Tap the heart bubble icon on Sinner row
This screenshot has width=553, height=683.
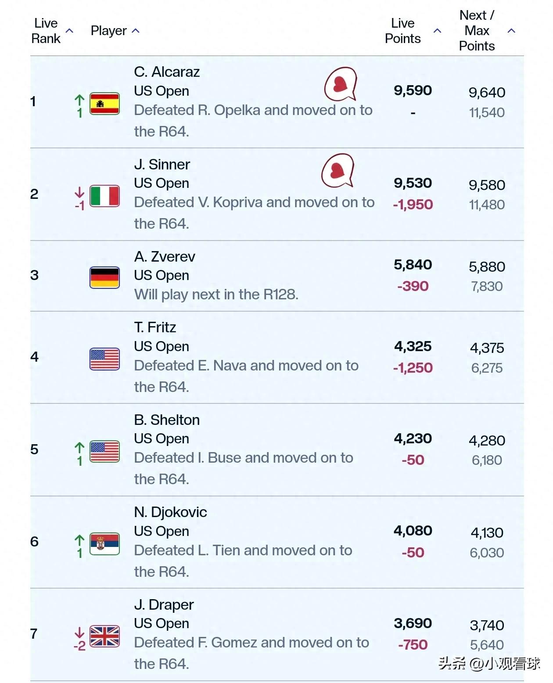click(x=338, y=171)
